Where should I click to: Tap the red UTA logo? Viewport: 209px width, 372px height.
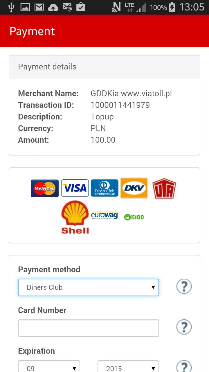point(164,188)
